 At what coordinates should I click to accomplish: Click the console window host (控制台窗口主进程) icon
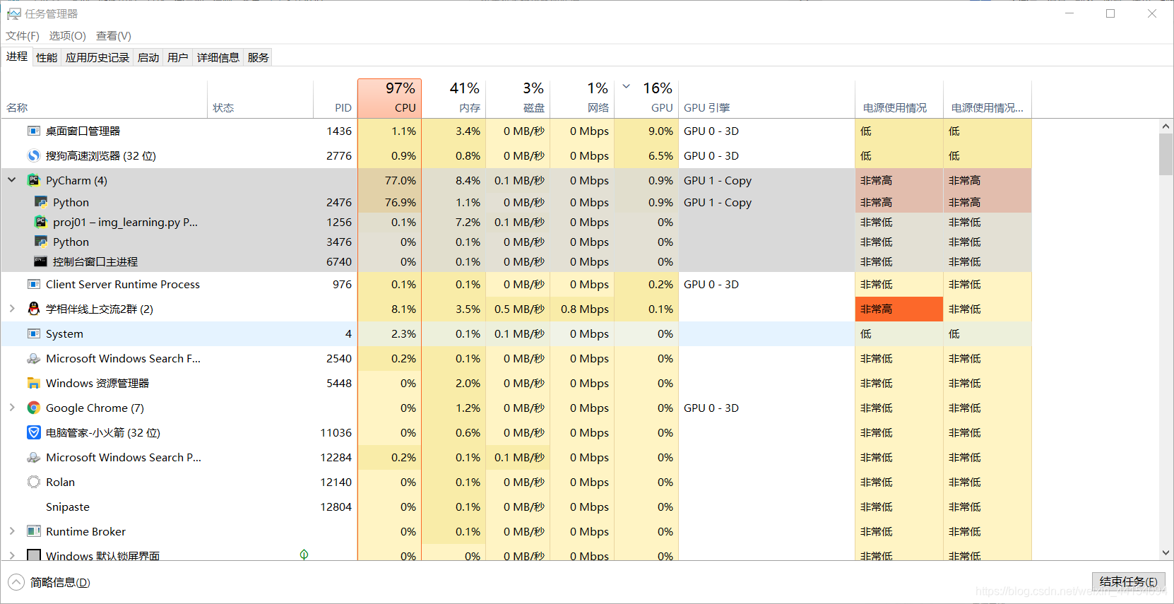pos(40,261)
